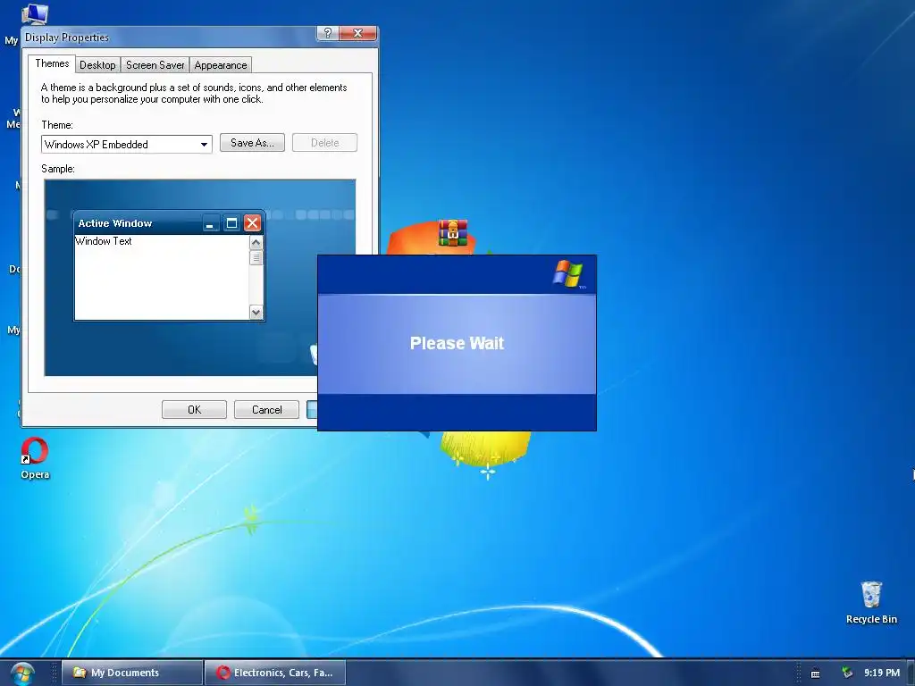Click the 9:19 PM taskbar clock
The image size is (915, 686).
coord(882,673)
